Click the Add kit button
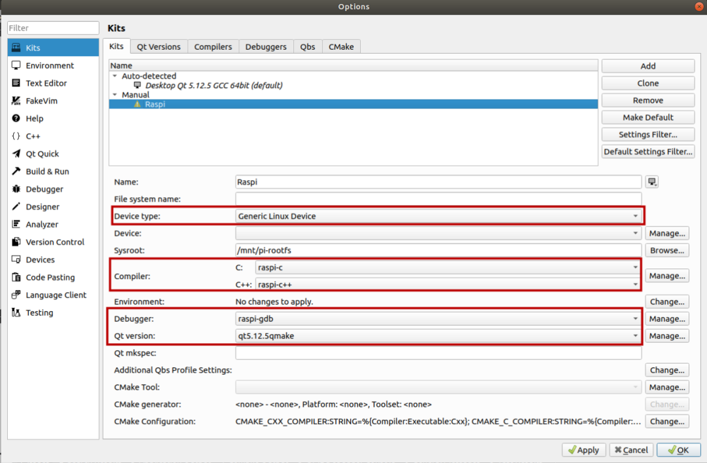Viewport: 707px width, 463px height. pyautogui.click(x=648, y=66)
